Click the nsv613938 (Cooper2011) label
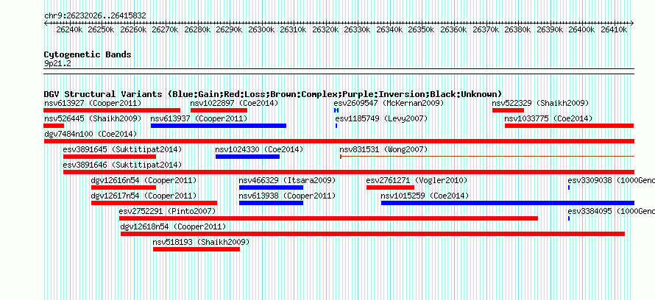 pos(287,196)
